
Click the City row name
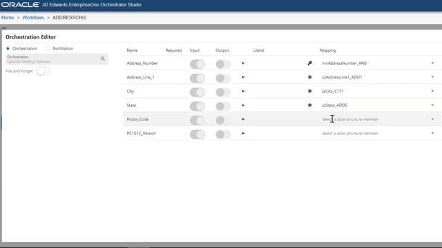pos(131,92)
